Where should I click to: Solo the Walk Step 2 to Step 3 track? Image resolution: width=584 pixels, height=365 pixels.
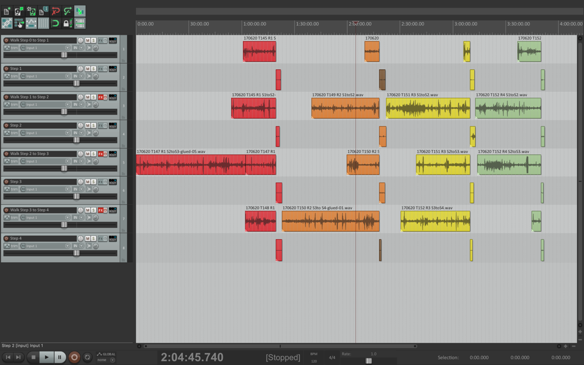[93, 154]
